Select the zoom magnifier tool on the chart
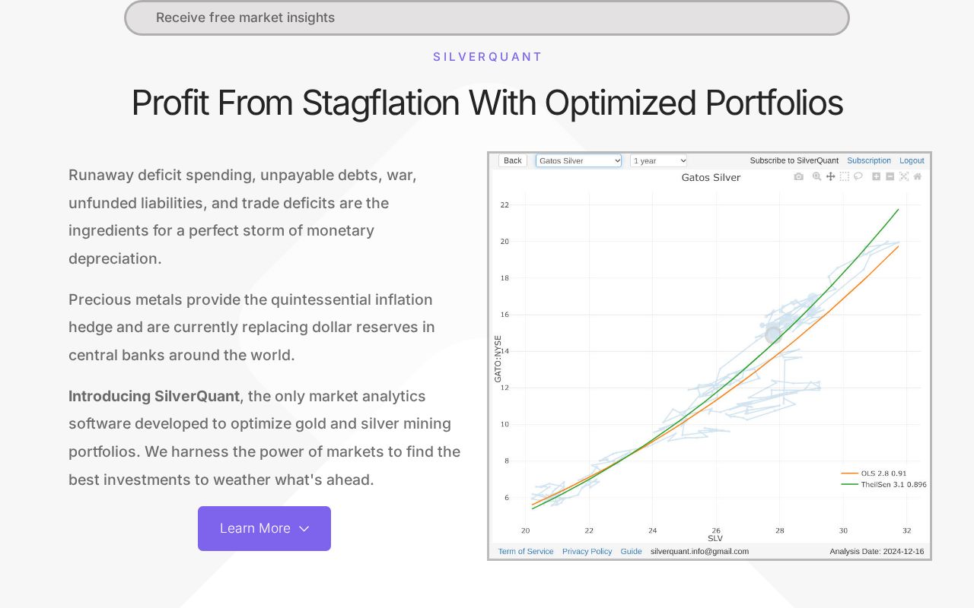This screenshot has height=608, width=974. click(x=816, y=176)
